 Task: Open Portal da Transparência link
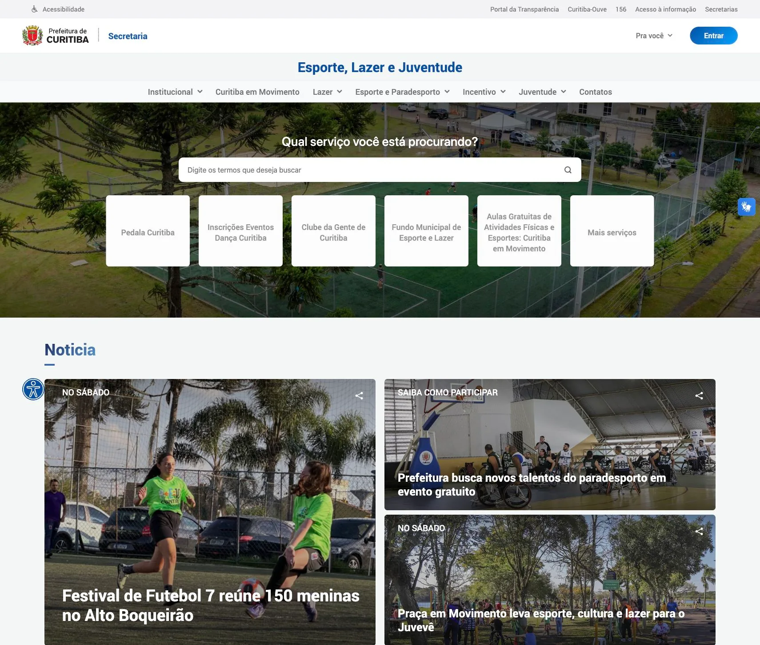pyautogui.click(x=524, y=9)
